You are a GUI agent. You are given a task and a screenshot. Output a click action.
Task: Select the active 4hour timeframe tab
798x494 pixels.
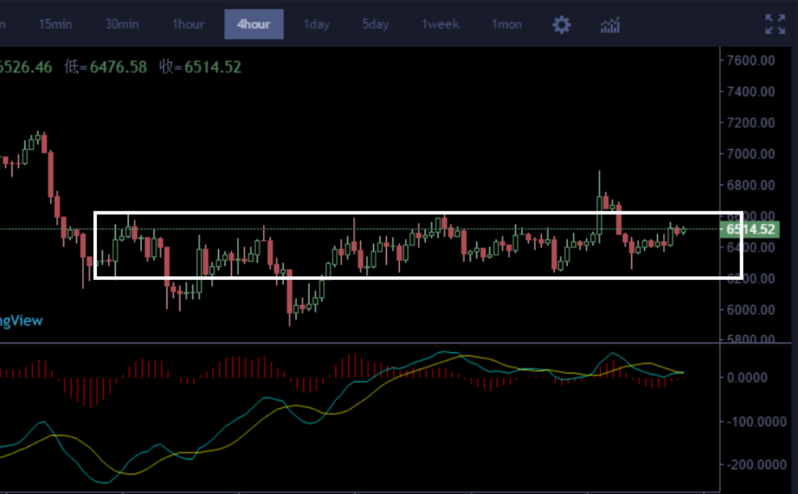254,24
